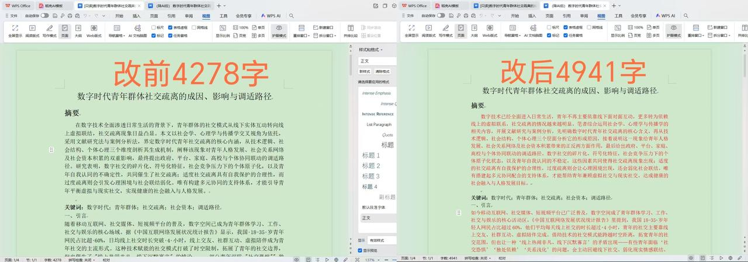Switch to 写作模式 in right window
The height and width of the screenshot is (262, 748).
click(447, 31)
